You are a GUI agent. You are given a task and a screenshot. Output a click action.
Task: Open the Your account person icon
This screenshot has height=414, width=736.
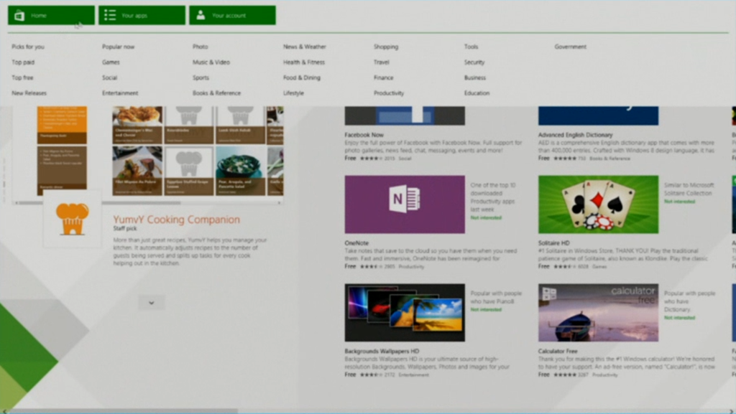[x=201, y=16]
